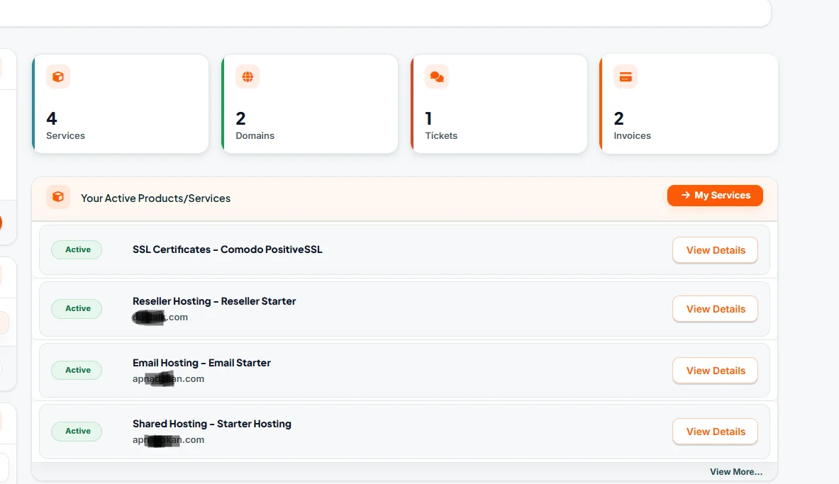Click the SSL Certificates – Comodo PositiveSSL title
Image resolution: width=839 pixels, height=484 pixels.
point(228,249)
